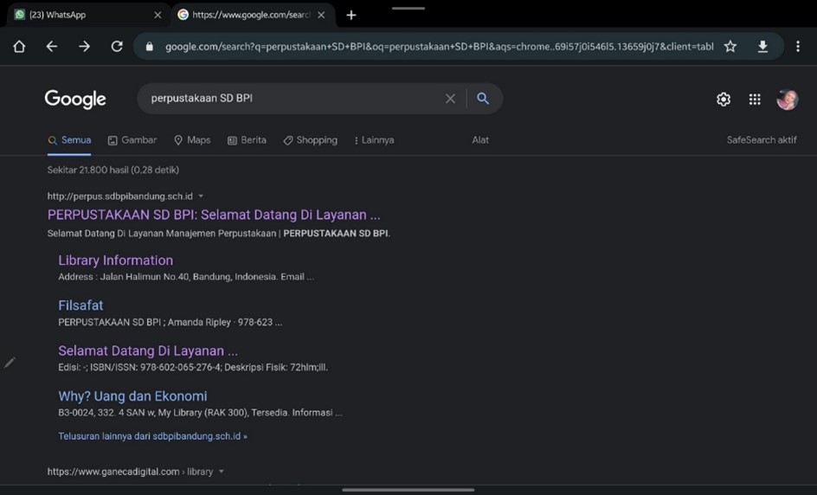Image resolution: width=817 pixels, height=495 pixels.
Task: Submit search with magnifier icon
Action: [483, 98]
